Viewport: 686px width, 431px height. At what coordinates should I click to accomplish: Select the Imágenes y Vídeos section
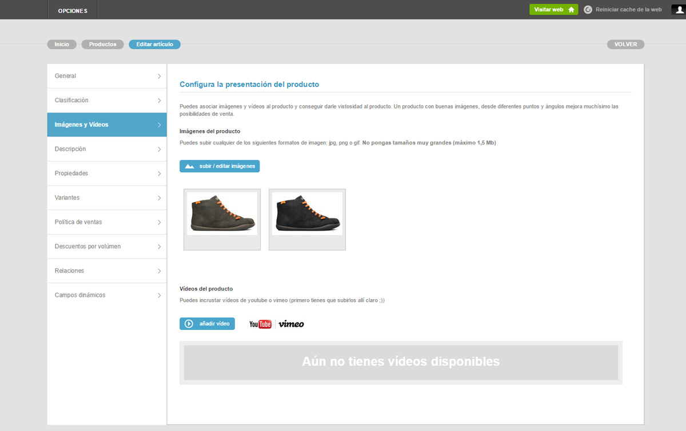(x=107, y=124)
